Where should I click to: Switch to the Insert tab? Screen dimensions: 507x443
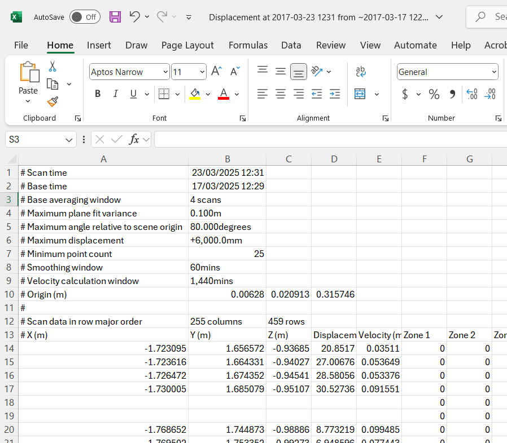tap(99, 45)
